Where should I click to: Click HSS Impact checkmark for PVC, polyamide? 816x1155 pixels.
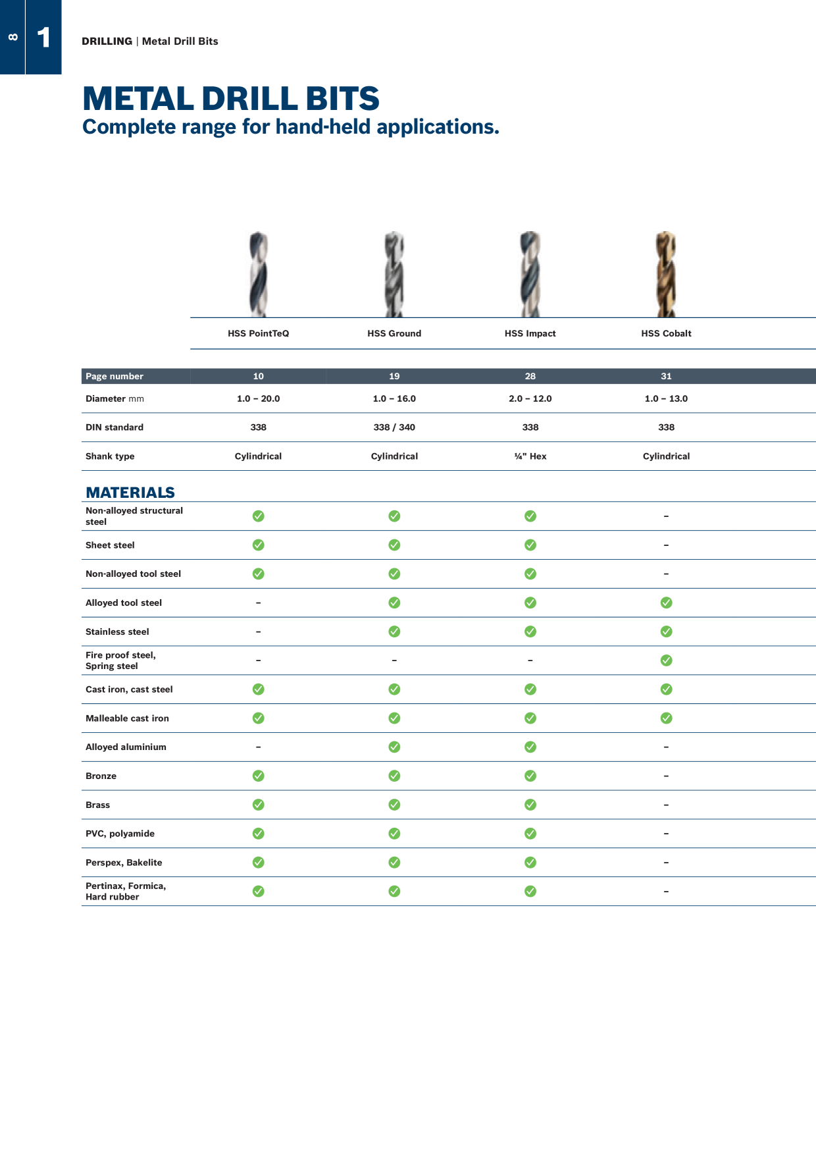coord(530,834)
